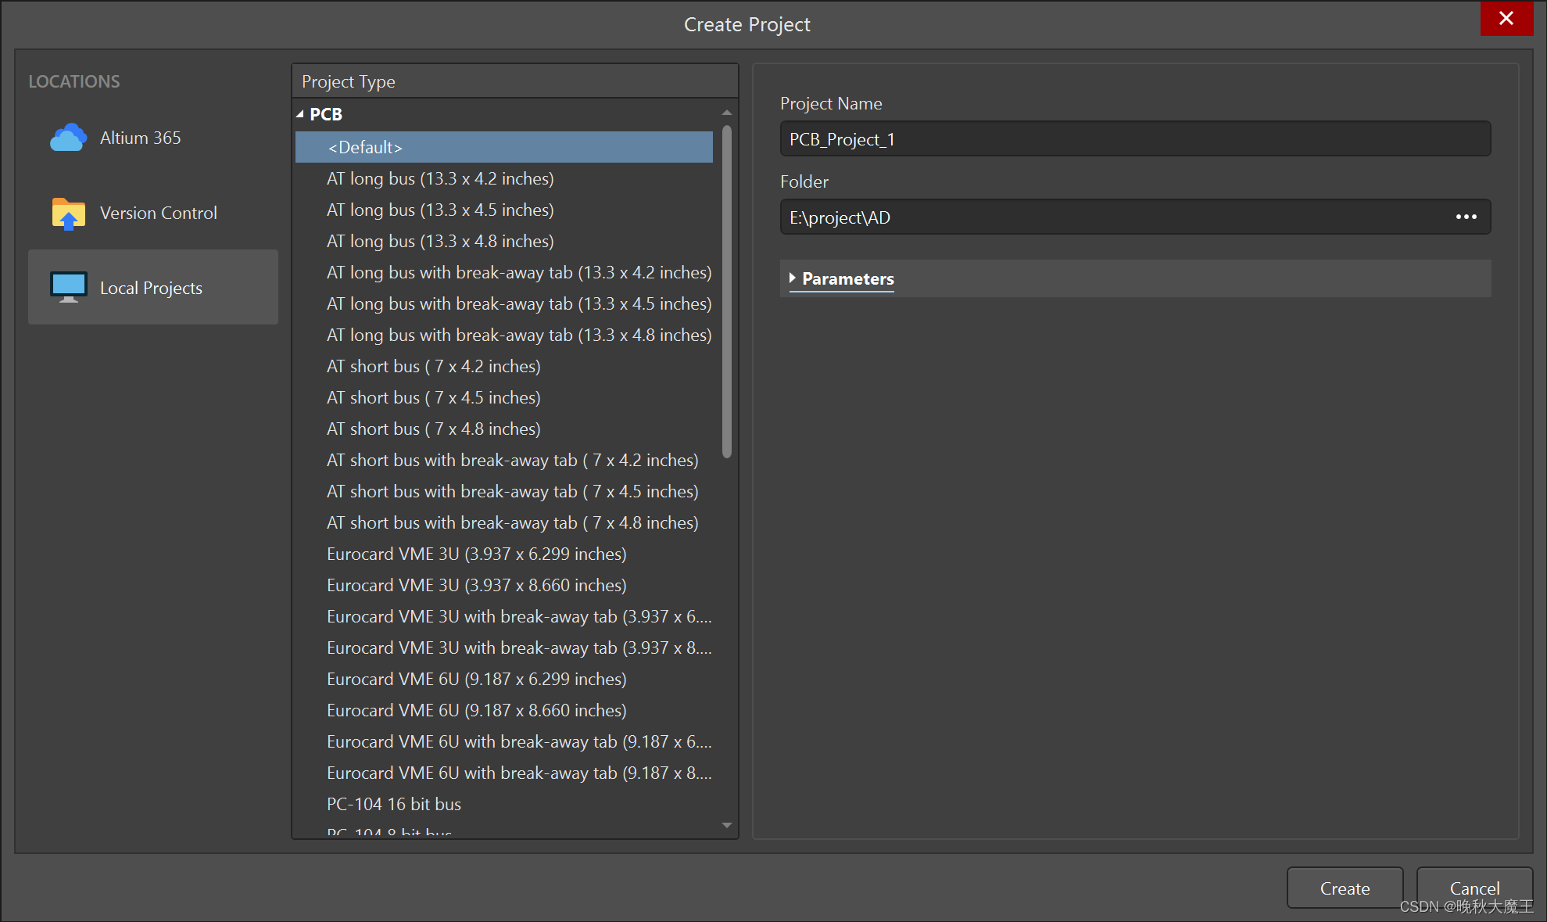
Task: Click the Project Name input field
Action: point(1134,139)
